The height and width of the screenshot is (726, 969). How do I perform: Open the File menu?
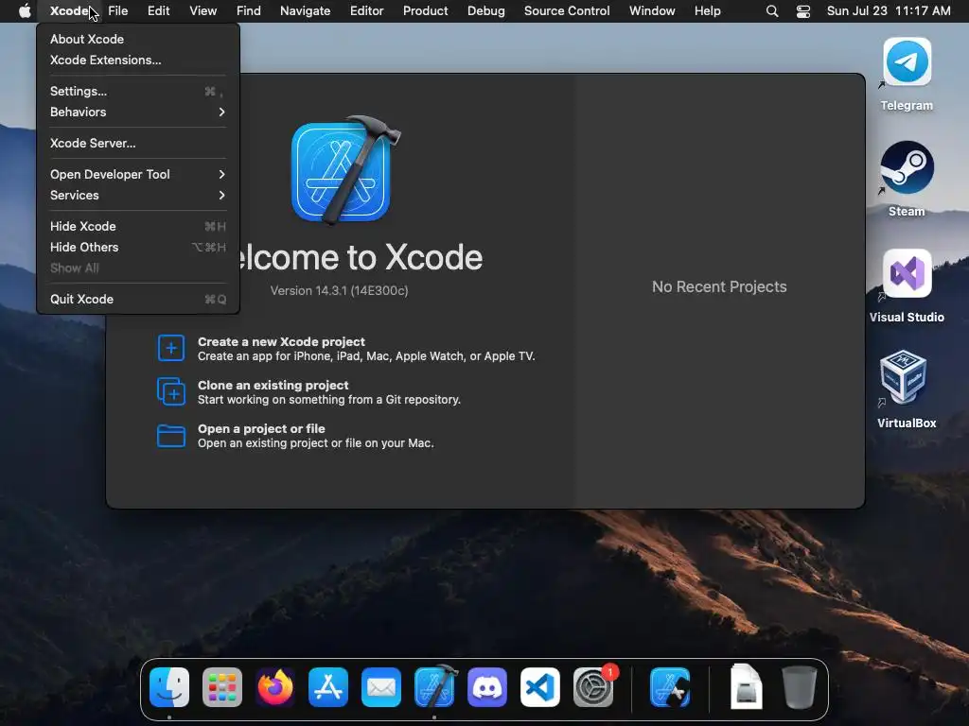click(x=117, y=10)
